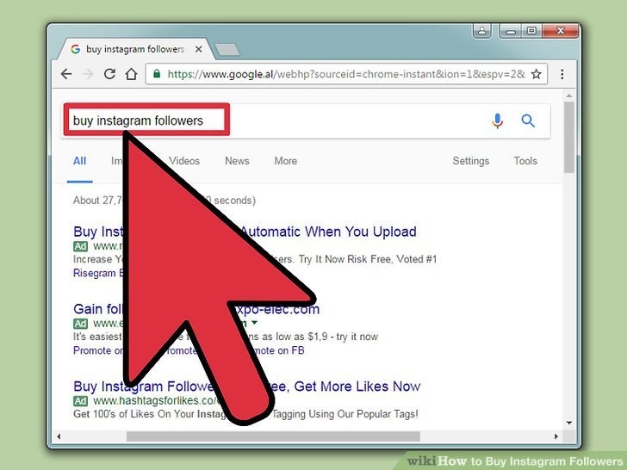627x470 pixels.
Task: Switch to the News results tab
Action: (x=237, y=161)
